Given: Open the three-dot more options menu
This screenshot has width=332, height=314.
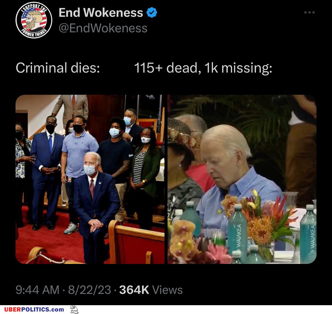Looking at the screenshot, I should point(309,12).
